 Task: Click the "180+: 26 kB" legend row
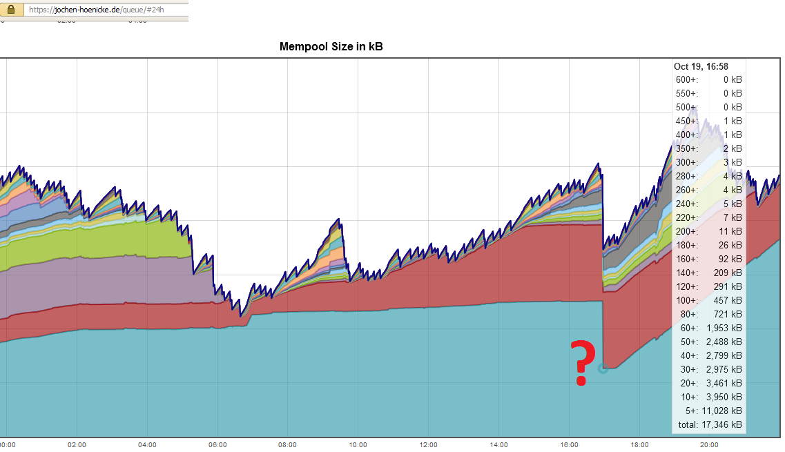pyautogui.click(x=708, y=245)
